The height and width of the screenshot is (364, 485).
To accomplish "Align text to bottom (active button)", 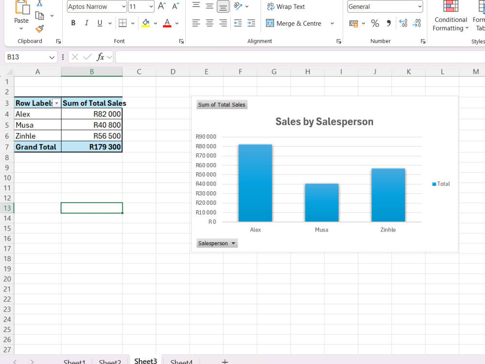I will (x=223, y=6).
